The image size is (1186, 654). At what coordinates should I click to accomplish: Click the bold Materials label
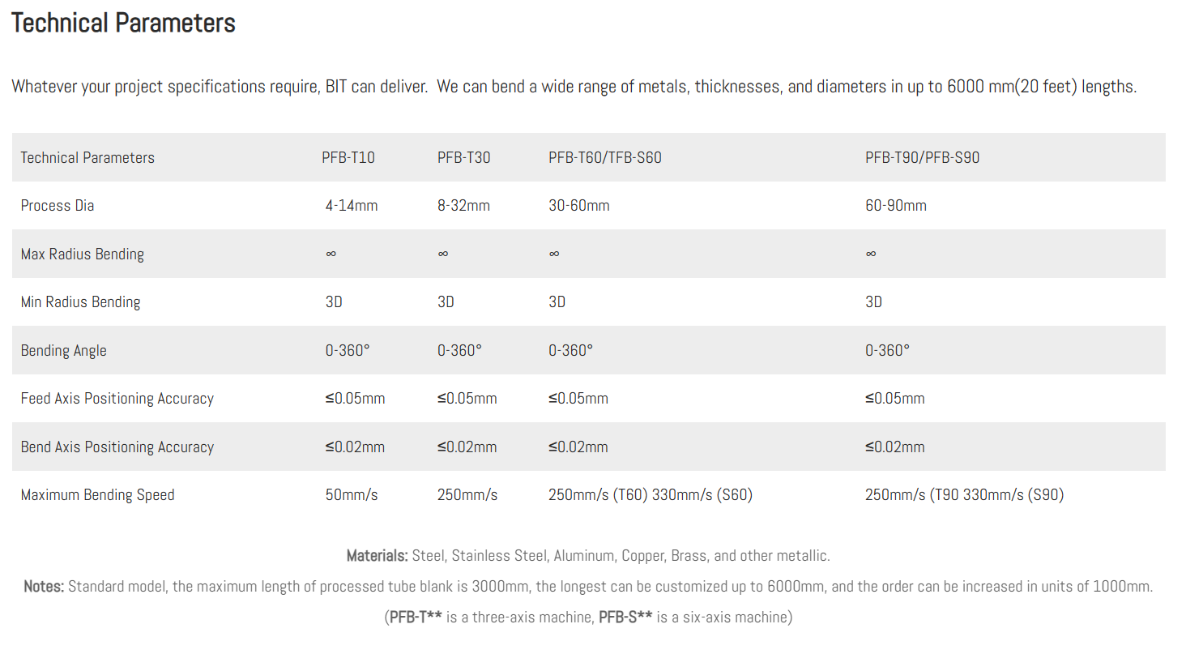click(x=377, y=556)
